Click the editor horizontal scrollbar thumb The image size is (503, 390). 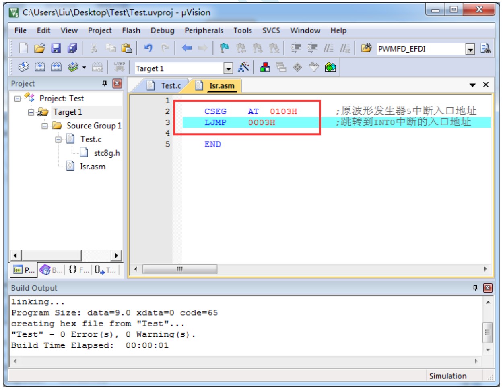(x=180, y=269)
